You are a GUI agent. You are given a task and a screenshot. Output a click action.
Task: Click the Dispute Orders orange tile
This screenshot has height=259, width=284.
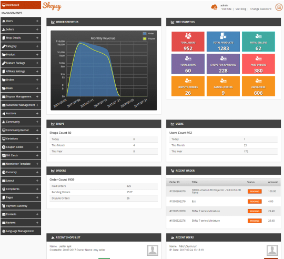click(x=188, y=86)
